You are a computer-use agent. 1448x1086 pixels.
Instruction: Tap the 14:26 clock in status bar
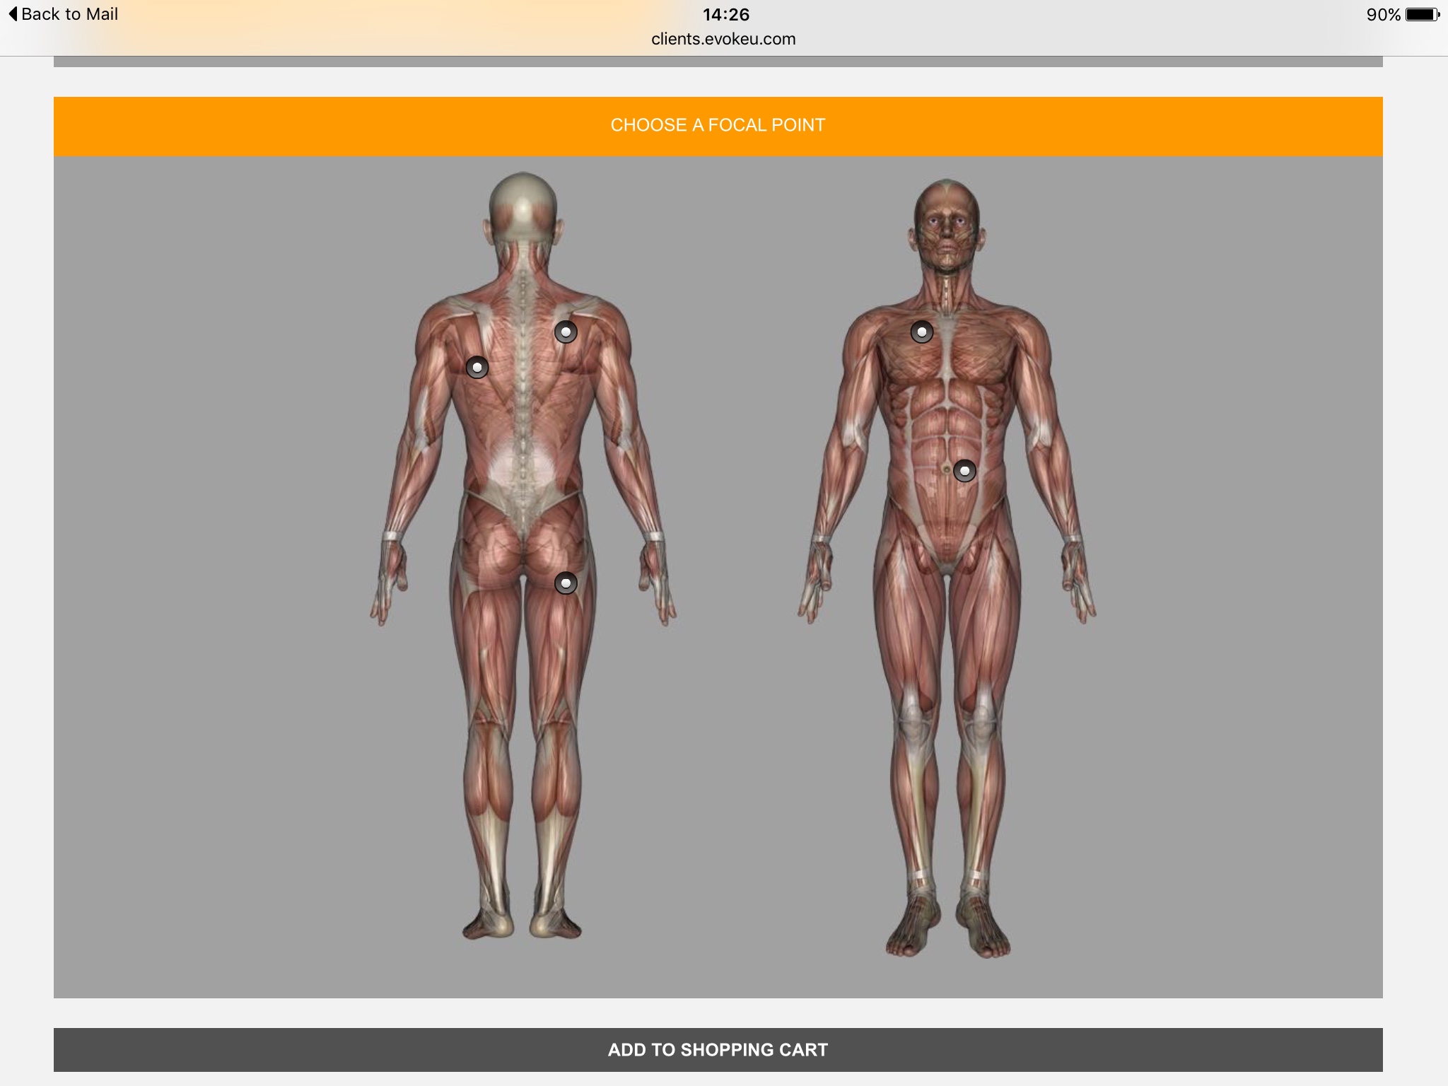(x=725, y=15)
